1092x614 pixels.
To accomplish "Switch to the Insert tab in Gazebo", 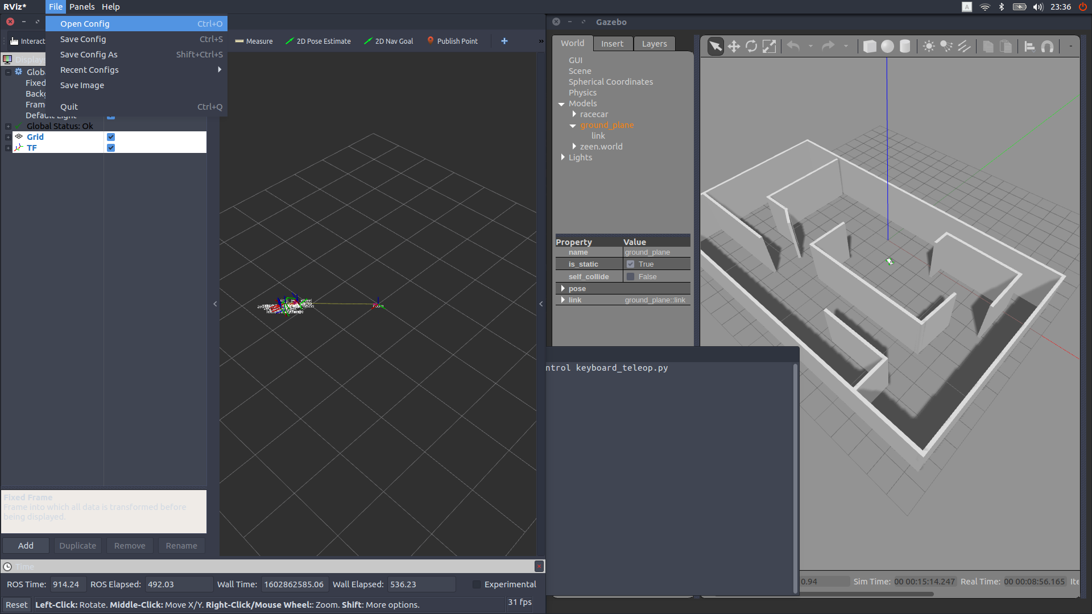I will [612, 44].
